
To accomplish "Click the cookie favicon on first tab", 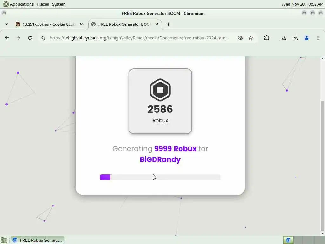I will 18,24.
